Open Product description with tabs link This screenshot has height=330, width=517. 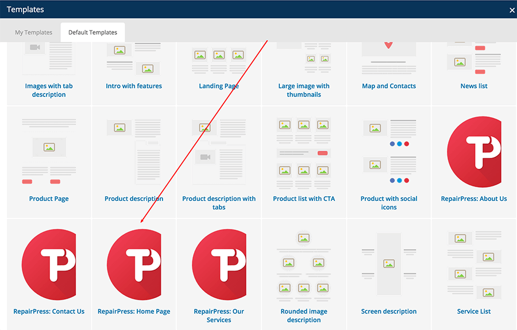tap(219, 203)
